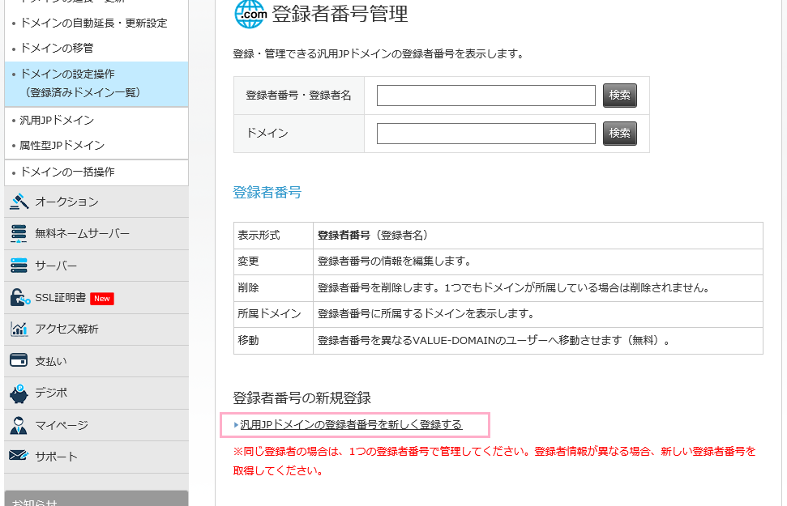Open 属性型JPドメイン sidebar entry

[x=62, y=146]
